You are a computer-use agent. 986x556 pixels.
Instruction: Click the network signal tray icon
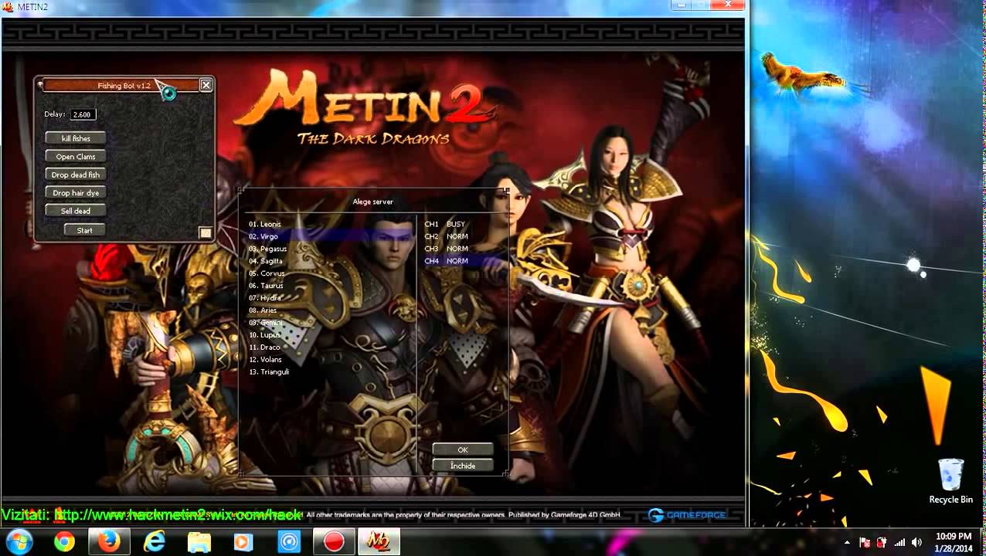point(899,543)
